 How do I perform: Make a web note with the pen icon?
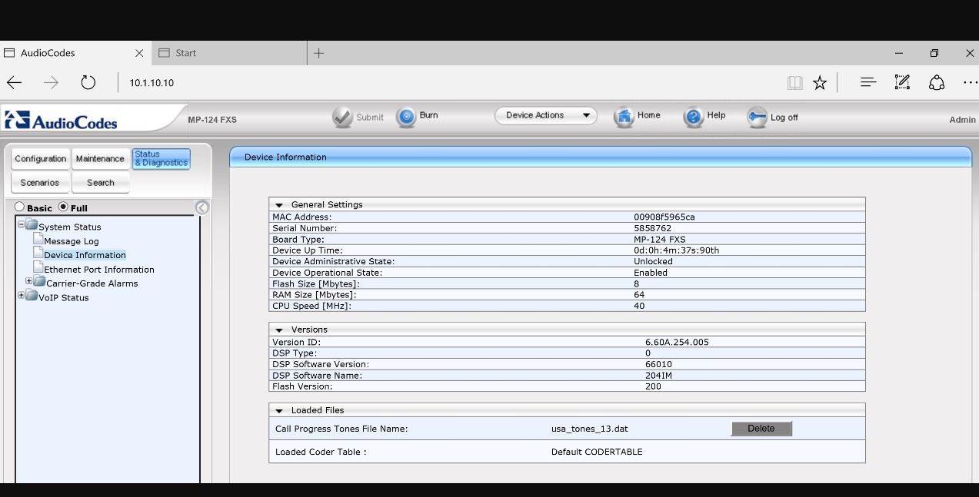(x=903, y=82)
